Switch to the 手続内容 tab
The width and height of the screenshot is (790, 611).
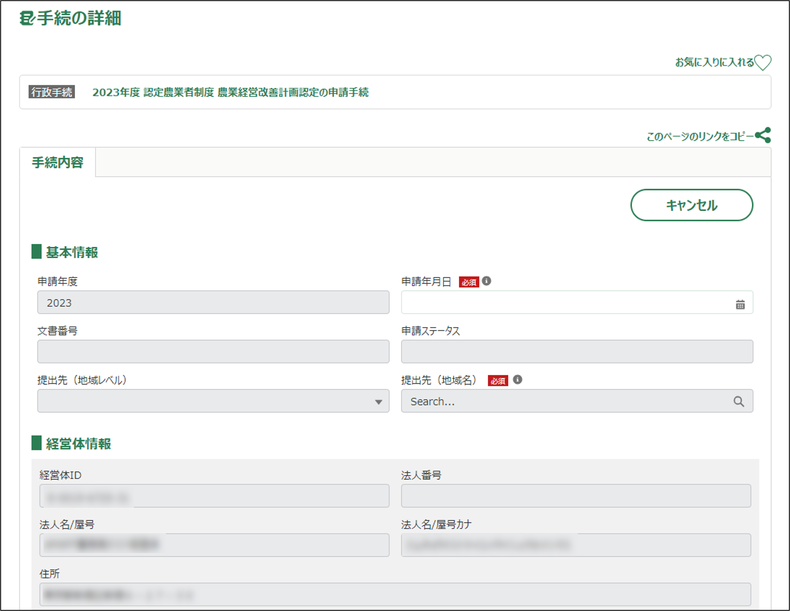click(x=58, y=162)
